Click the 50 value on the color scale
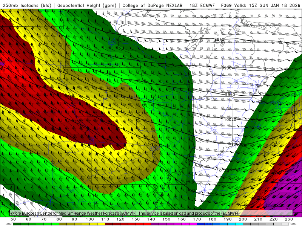Screen dimensions: 302x226 (13, 219)
